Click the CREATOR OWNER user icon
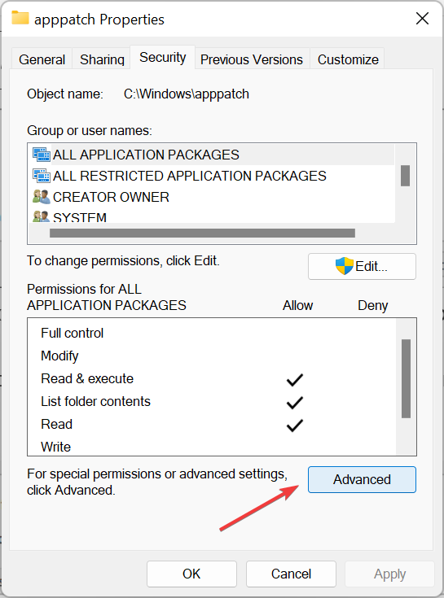Screen dimensions: 444x598 click(x=42, y=197)
